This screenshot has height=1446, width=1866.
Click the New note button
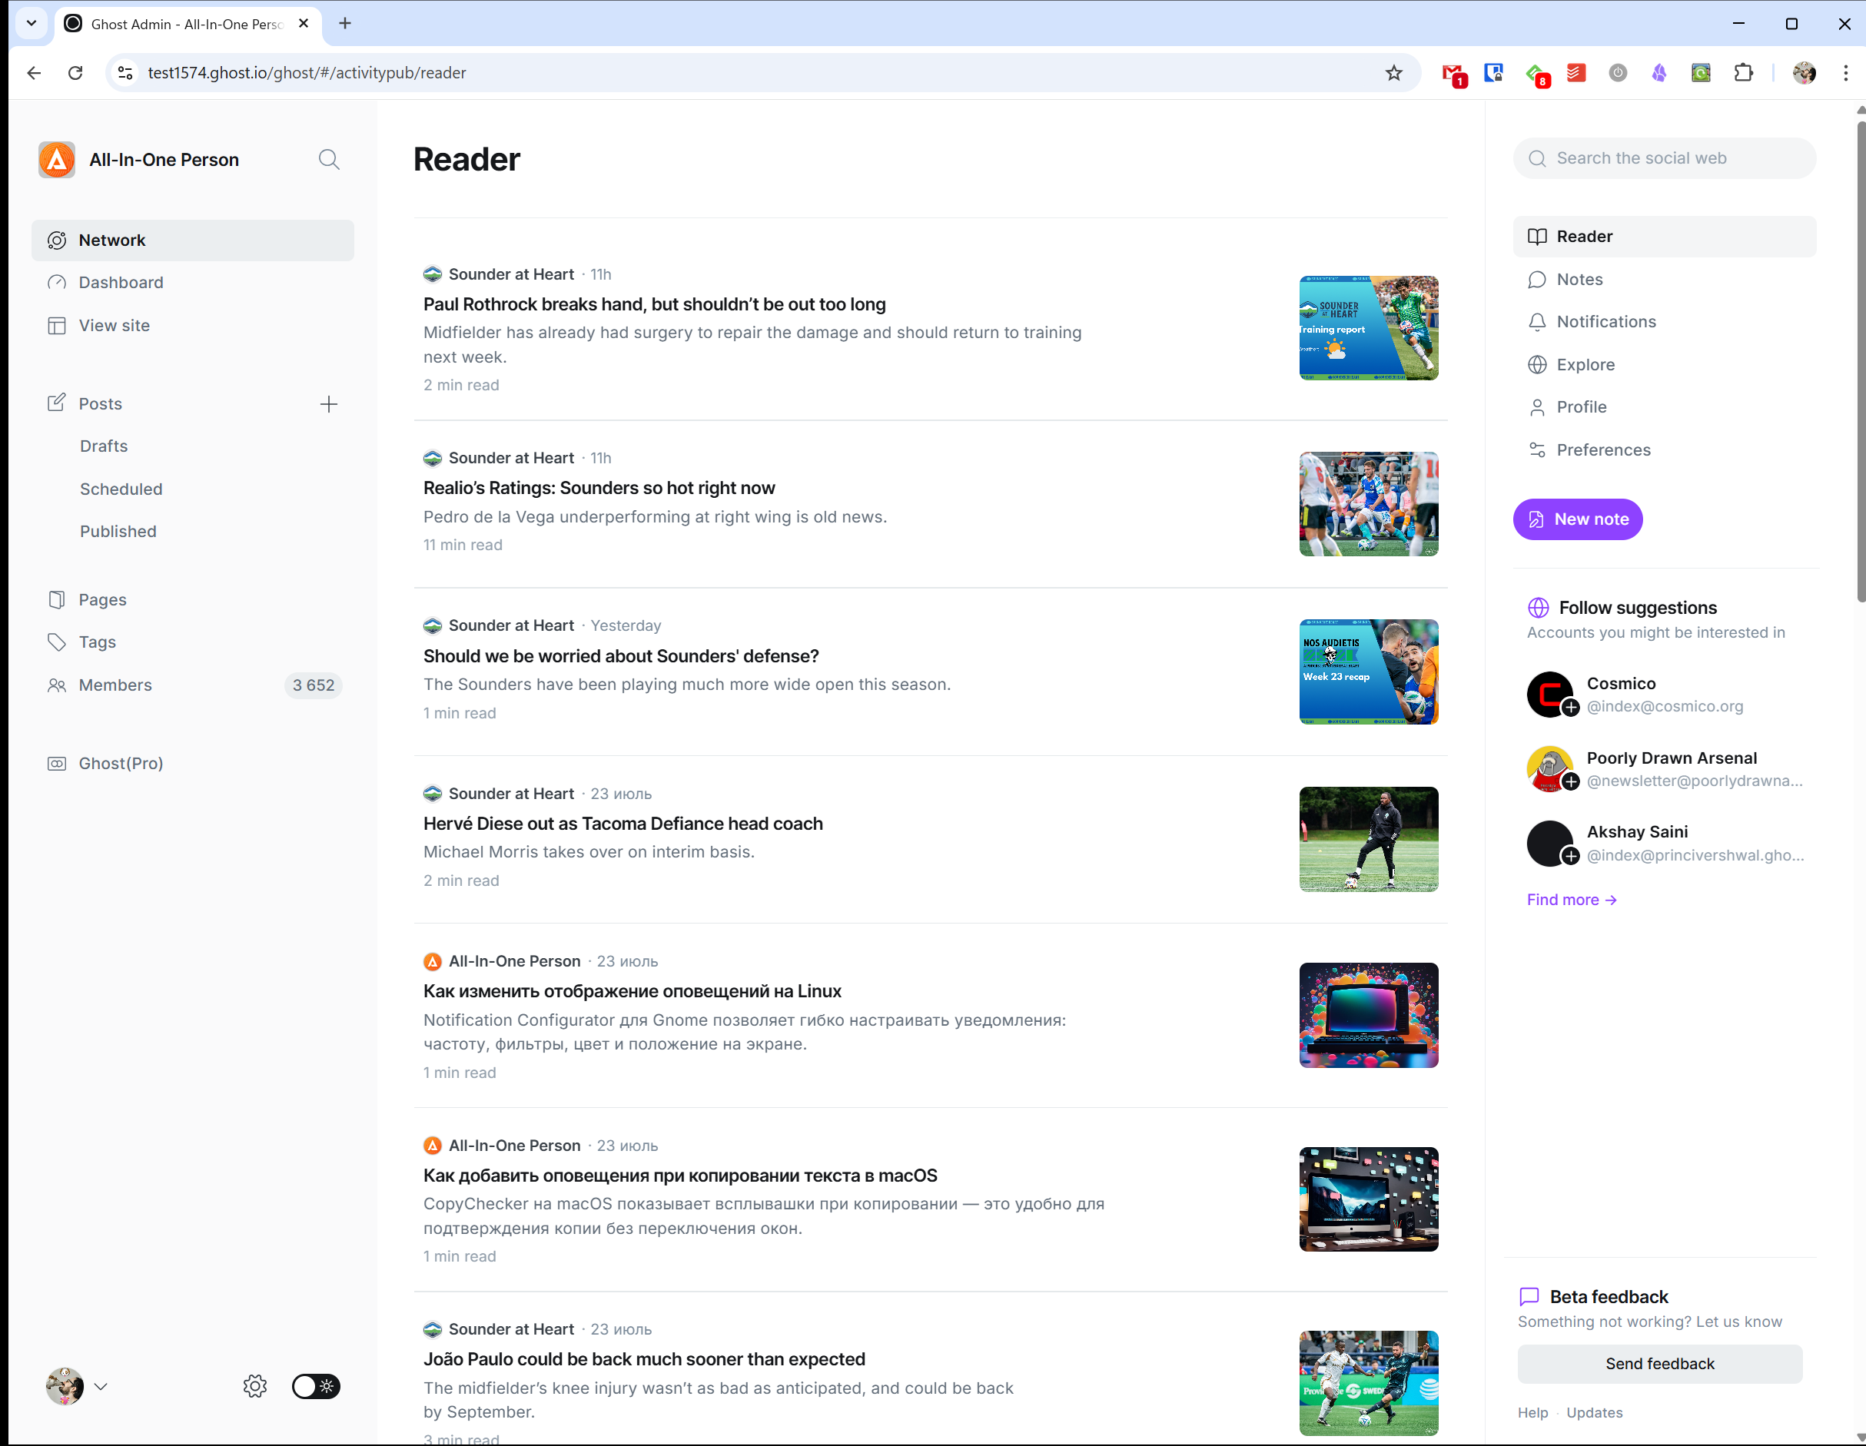point(1577,519)
